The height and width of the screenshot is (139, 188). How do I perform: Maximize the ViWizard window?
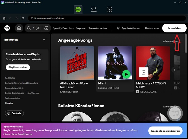point(180,3)
